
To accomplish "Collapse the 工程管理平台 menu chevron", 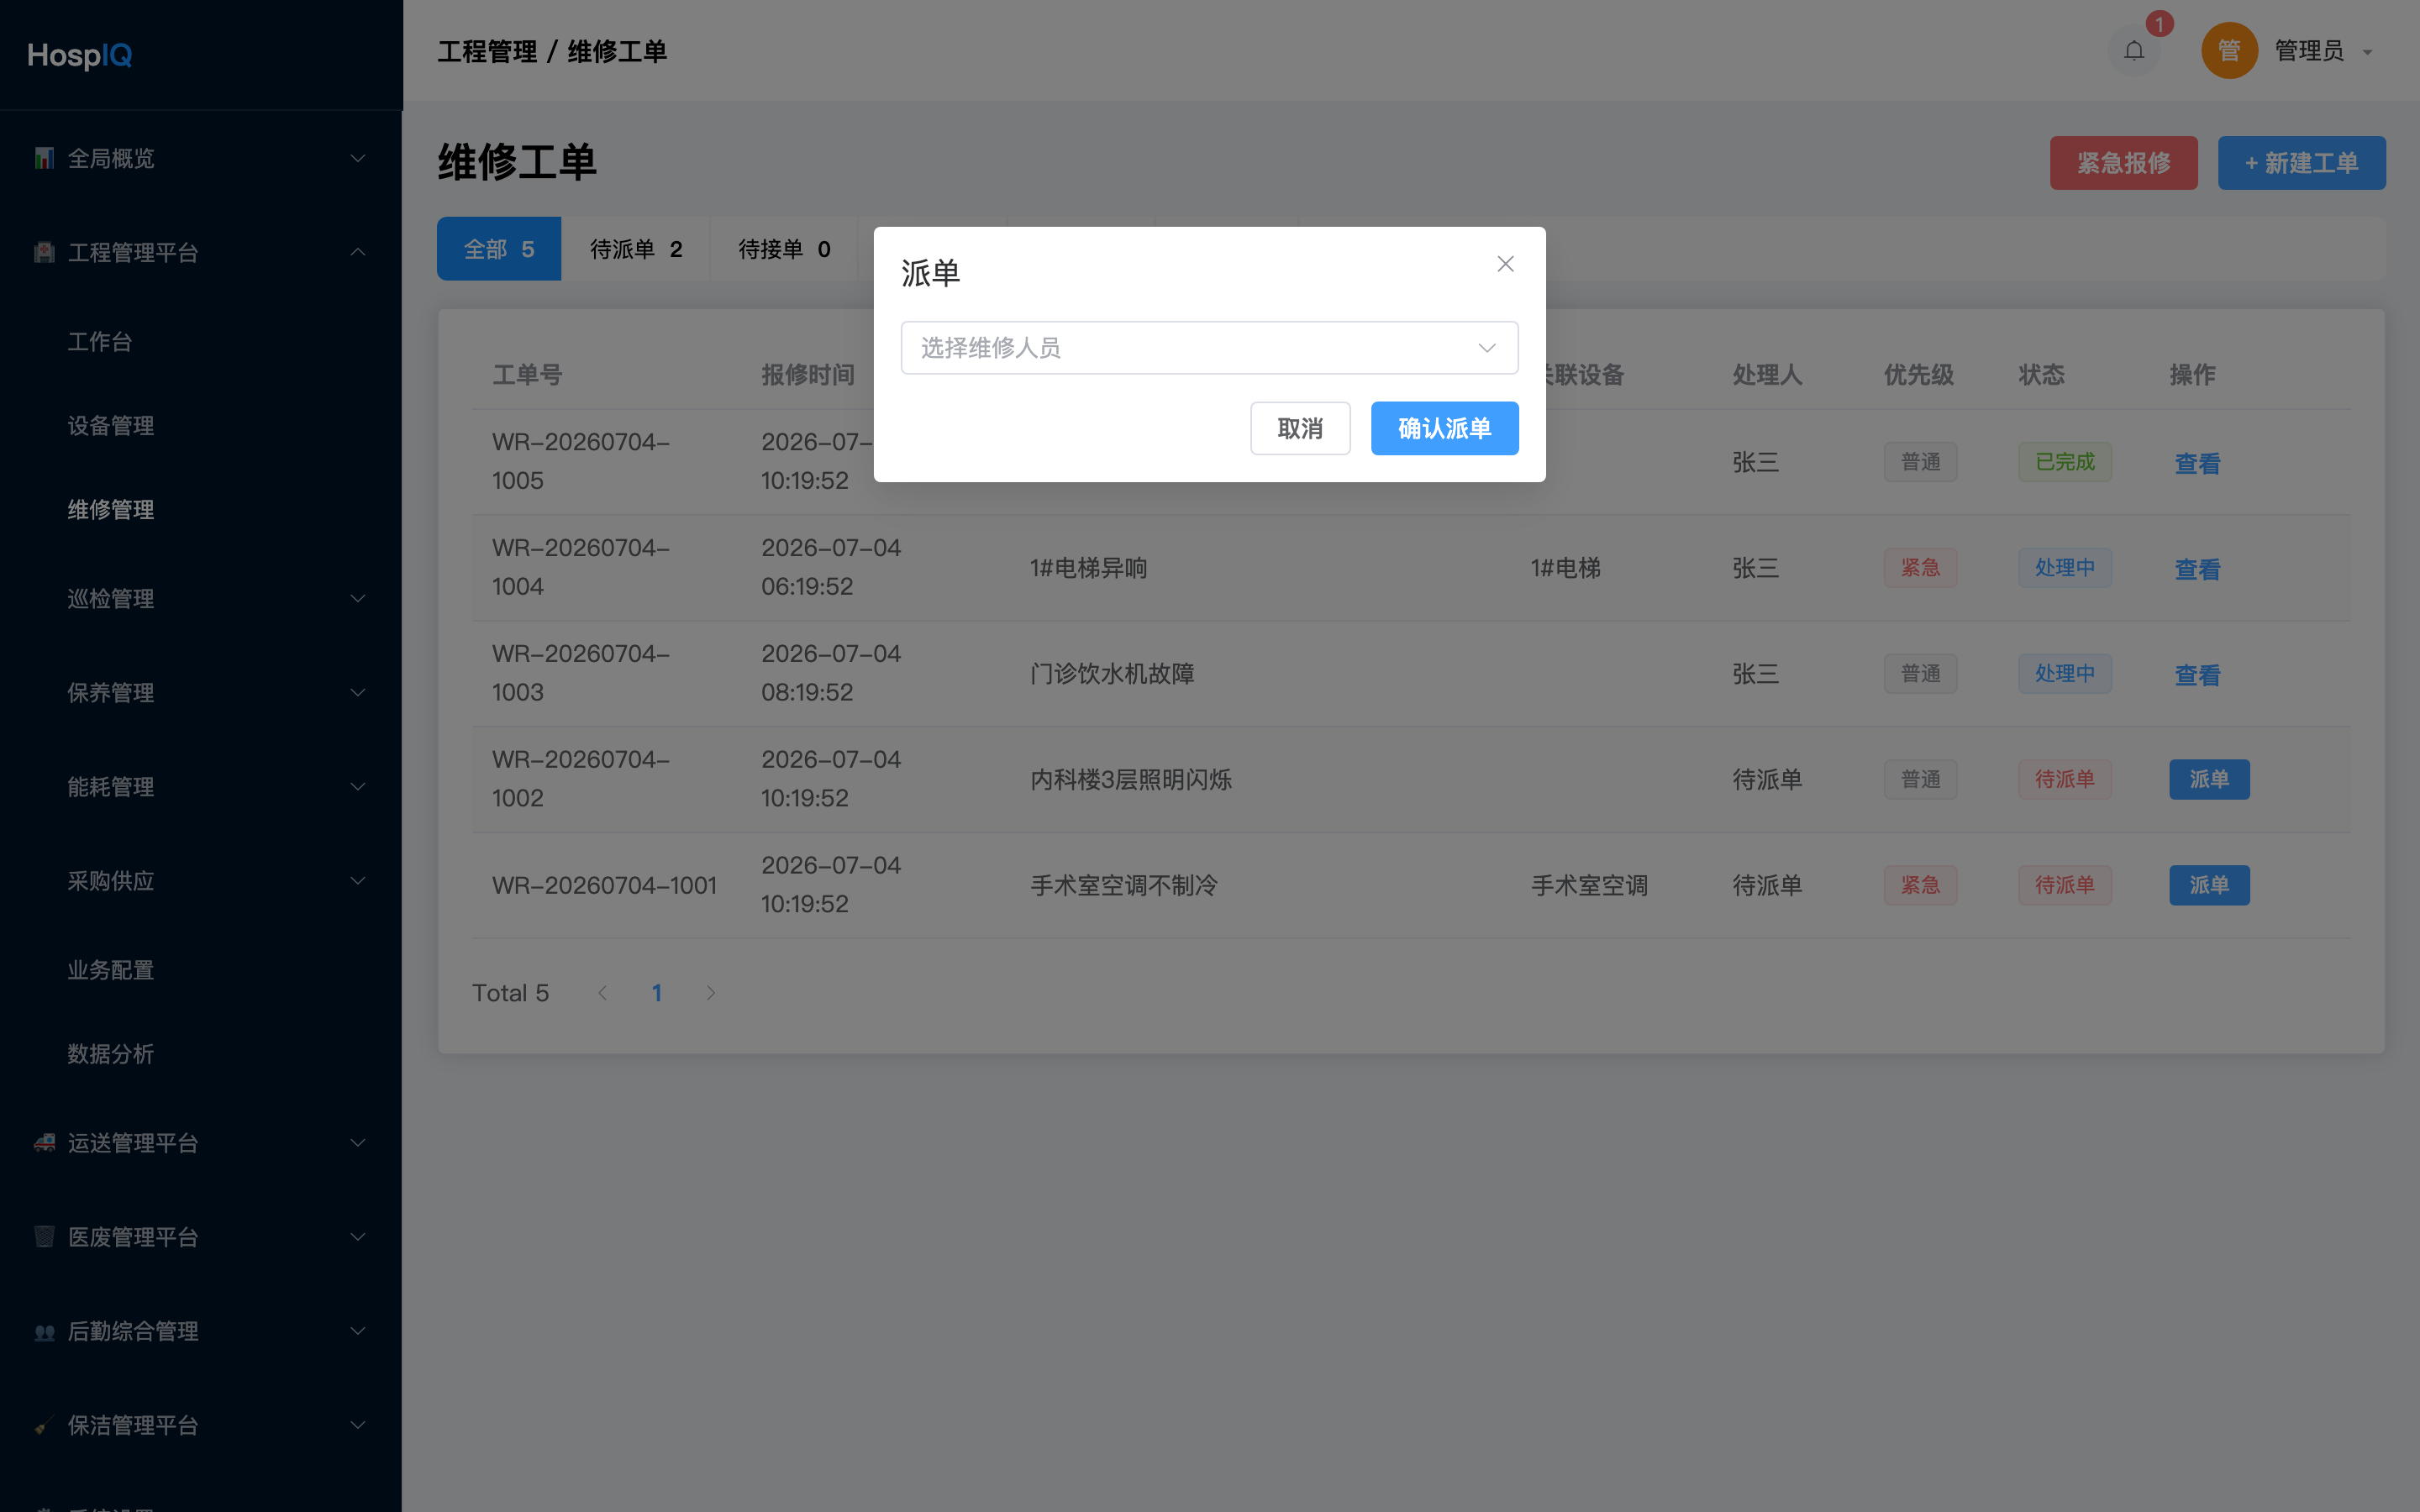I will pos(358,252).
